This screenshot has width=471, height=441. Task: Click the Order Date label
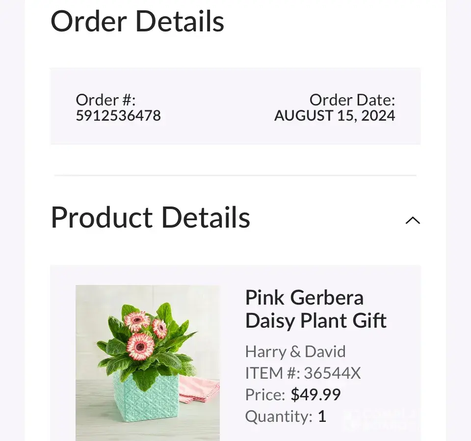352,100
